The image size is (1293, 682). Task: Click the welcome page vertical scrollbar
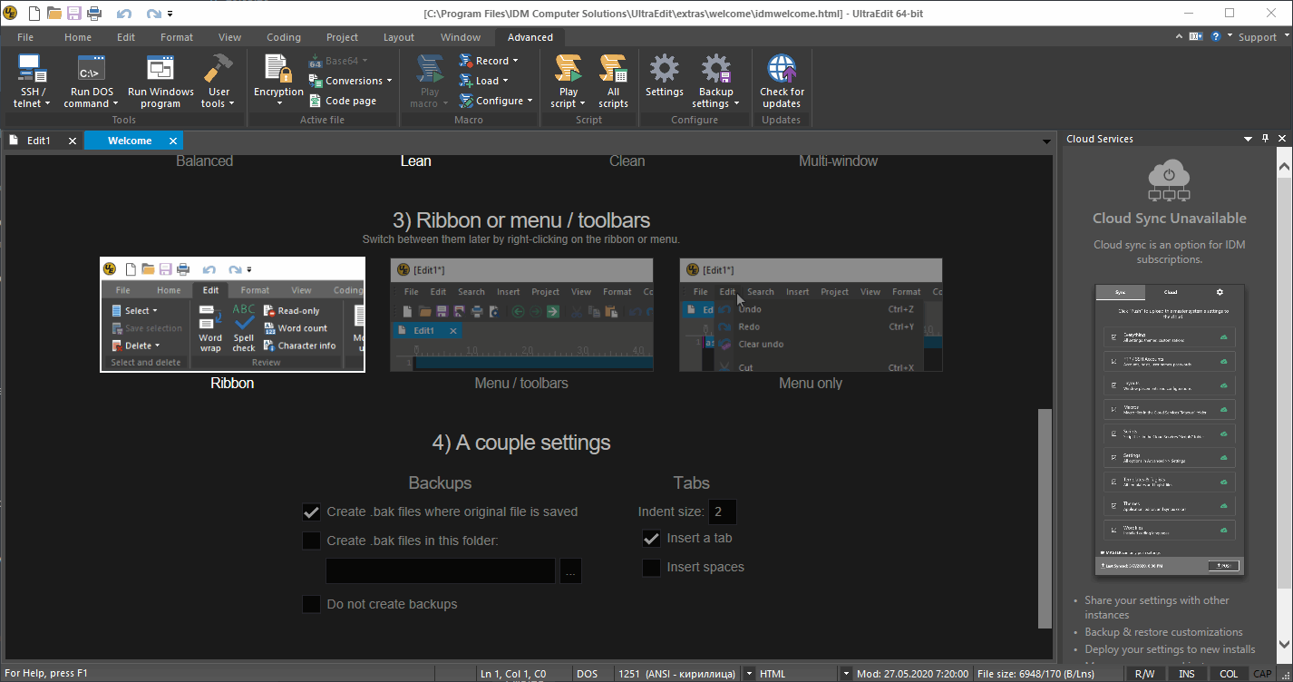[1045, 517]
